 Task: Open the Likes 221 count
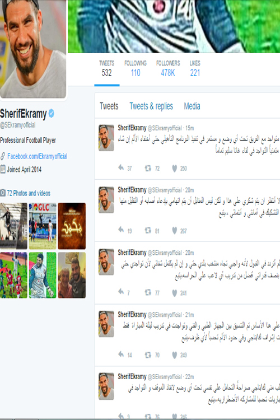tap(195, 68)
